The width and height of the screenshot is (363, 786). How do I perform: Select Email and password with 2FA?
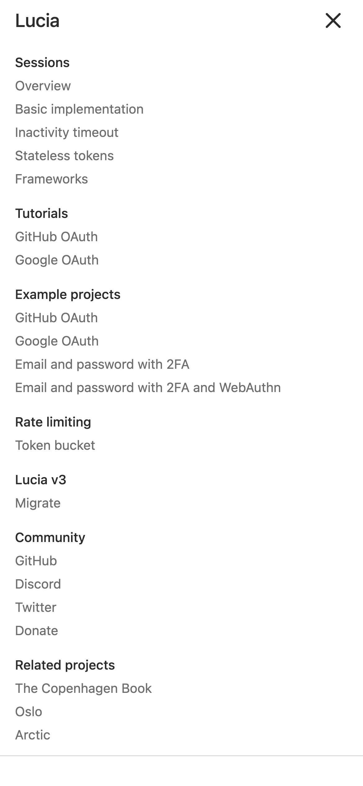[x=102, y=364]
